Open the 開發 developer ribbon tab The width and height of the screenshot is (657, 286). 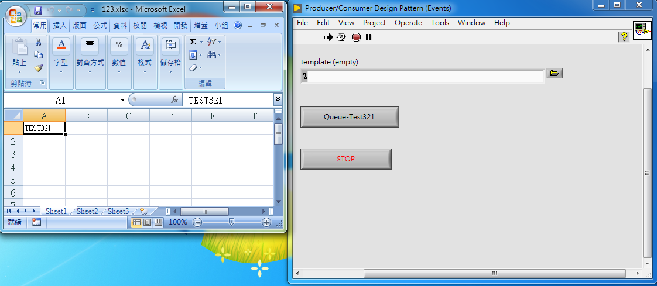point(180,26)
